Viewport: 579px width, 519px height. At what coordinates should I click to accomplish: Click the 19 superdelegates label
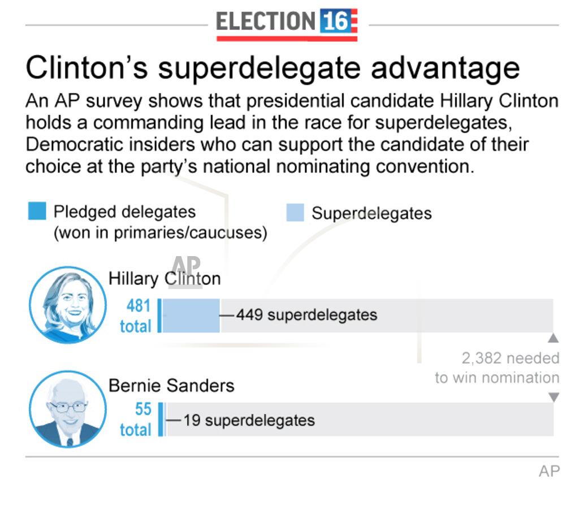point(249,421)
